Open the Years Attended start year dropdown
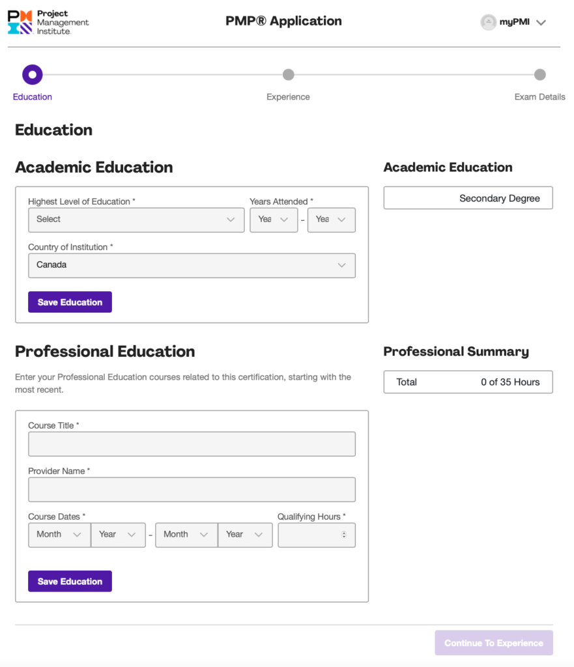 coord(274,220)
